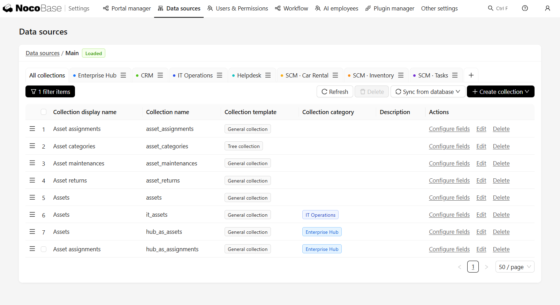The height and width of the screenshot is (305, 560).
Task: Go to Users & Permissions
Action: [237, 8]
